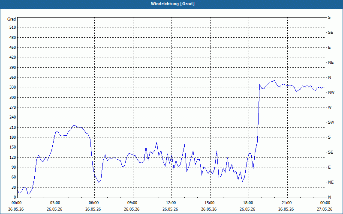Image resolution: width=343 pixels, height=214 pixels.
Task: Click the 'N' compass label at 360 gridline
Action: [x=329, y=77]
